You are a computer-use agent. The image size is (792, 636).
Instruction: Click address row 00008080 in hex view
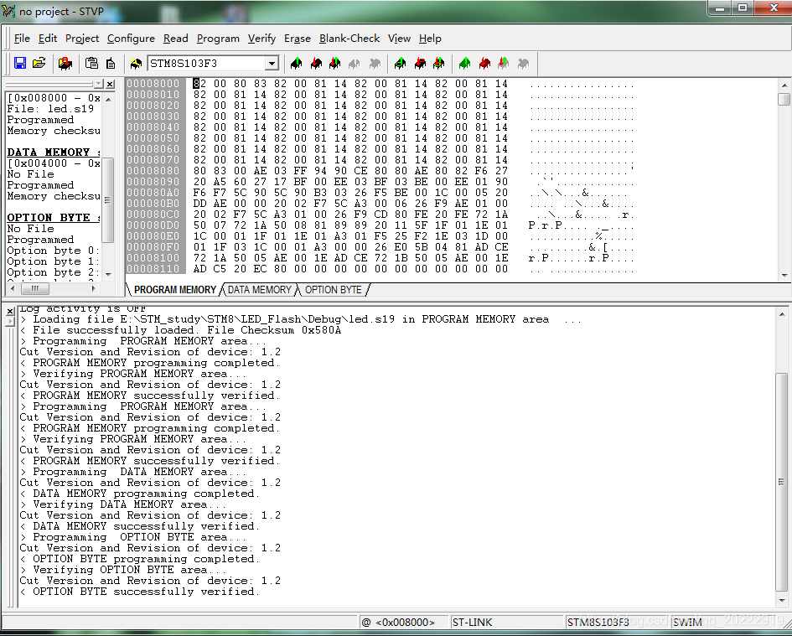[x=153, y=171]
